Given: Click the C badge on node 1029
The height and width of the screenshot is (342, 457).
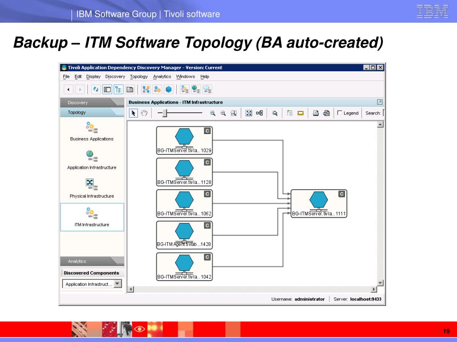Looking at the screenshot, I should point(207,131).
